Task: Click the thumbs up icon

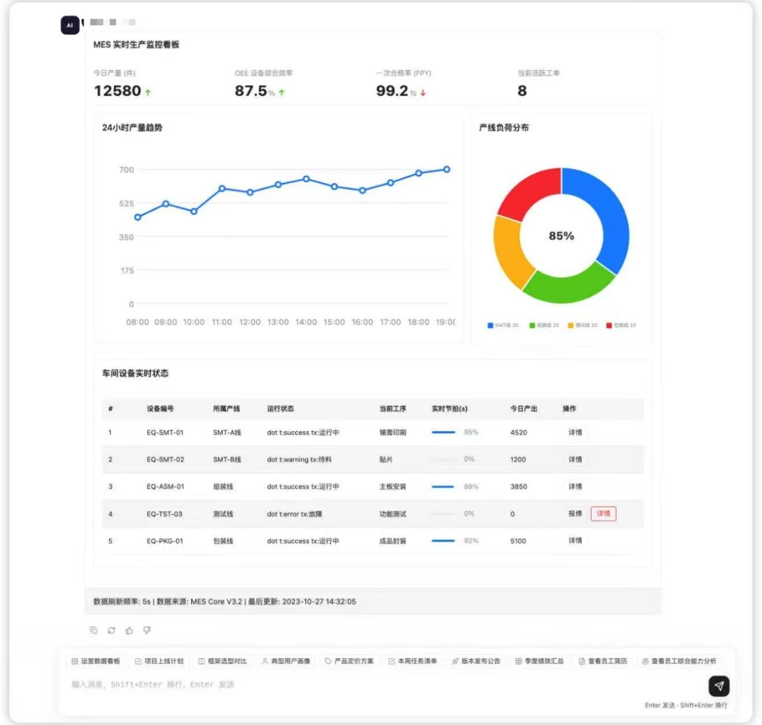Action: pos(129,630)
